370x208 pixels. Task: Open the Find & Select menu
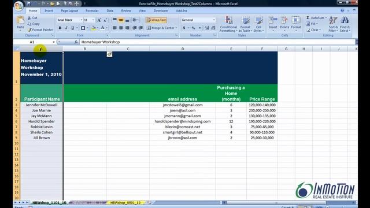click(x=345, y=24)
